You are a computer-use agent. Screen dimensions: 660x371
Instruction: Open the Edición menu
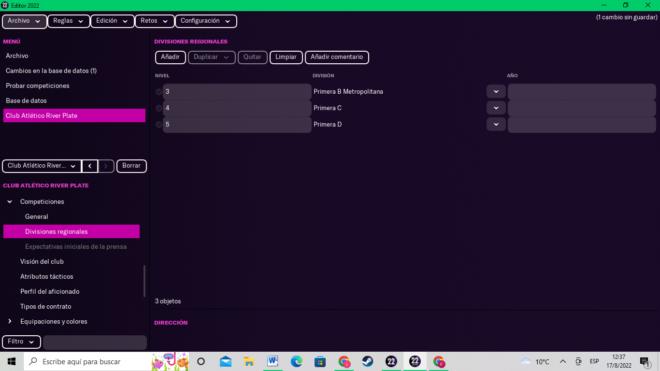coord(112,21)
